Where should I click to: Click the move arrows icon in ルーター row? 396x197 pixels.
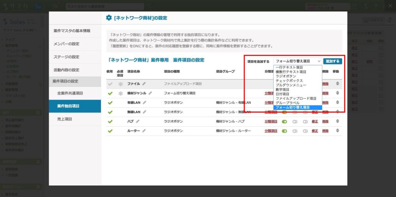click(x=337, y=131)
